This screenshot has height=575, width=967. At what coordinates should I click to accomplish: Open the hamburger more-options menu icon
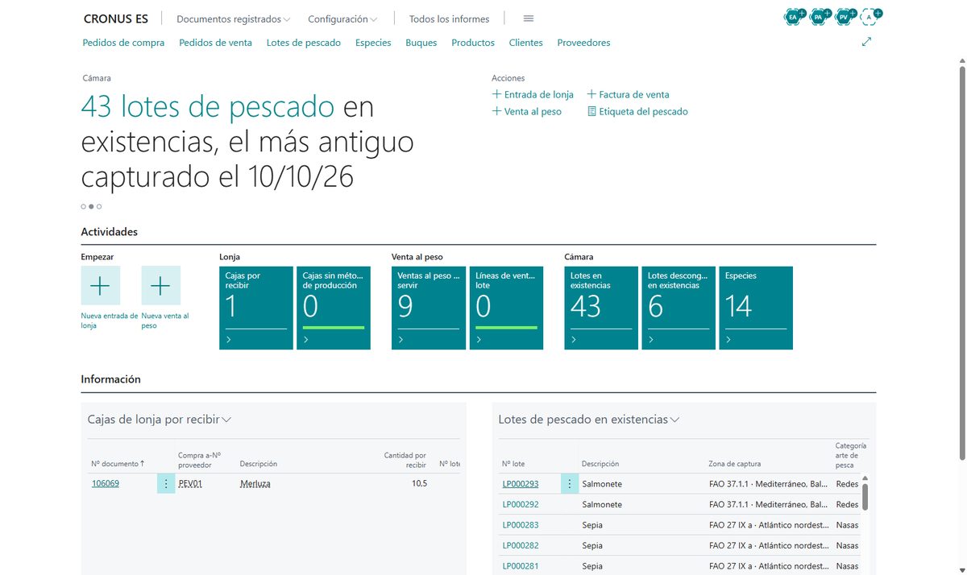pos(529,19)
